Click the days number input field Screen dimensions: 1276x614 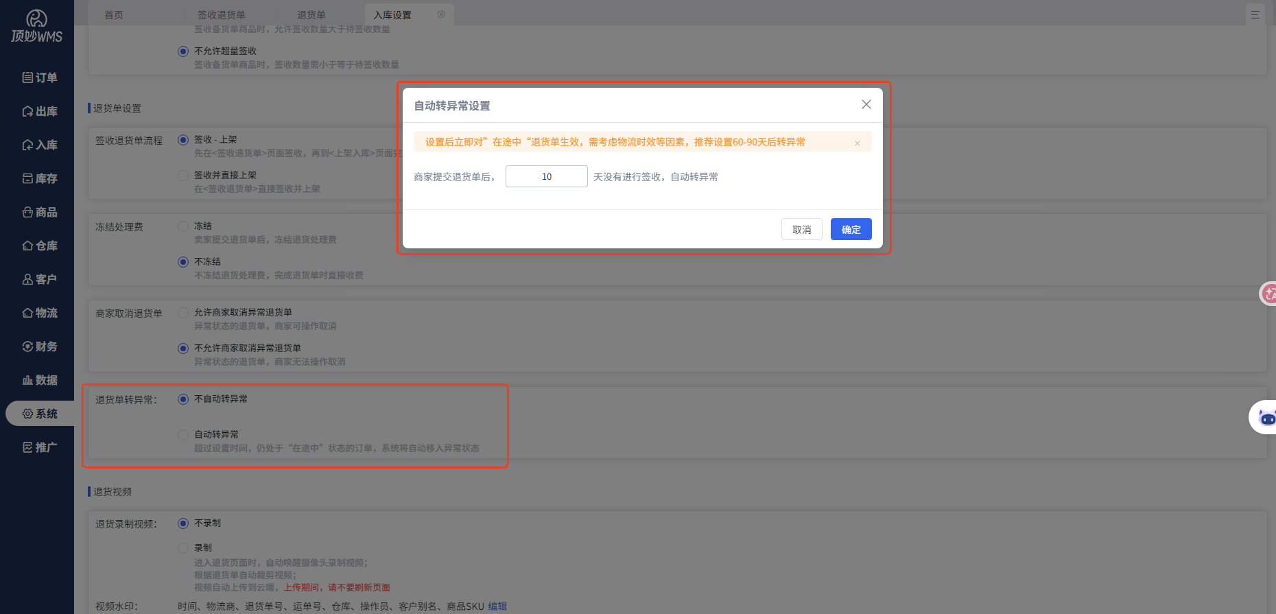point(547,176)
